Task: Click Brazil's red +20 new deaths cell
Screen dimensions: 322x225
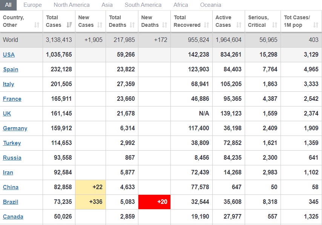Action: point(155,202)
